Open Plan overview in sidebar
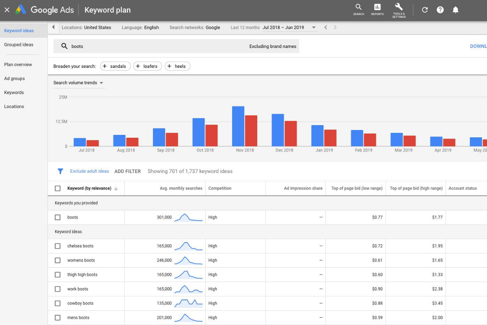Image resolution: width=487 pixels, height=325 pixels. tap(18, 65)
